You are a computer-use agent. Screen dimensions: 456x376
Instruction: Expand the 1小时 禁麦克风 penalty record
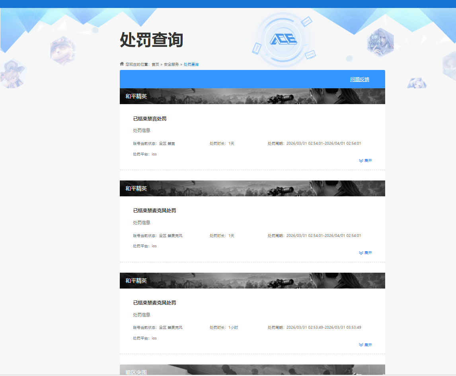365,345
